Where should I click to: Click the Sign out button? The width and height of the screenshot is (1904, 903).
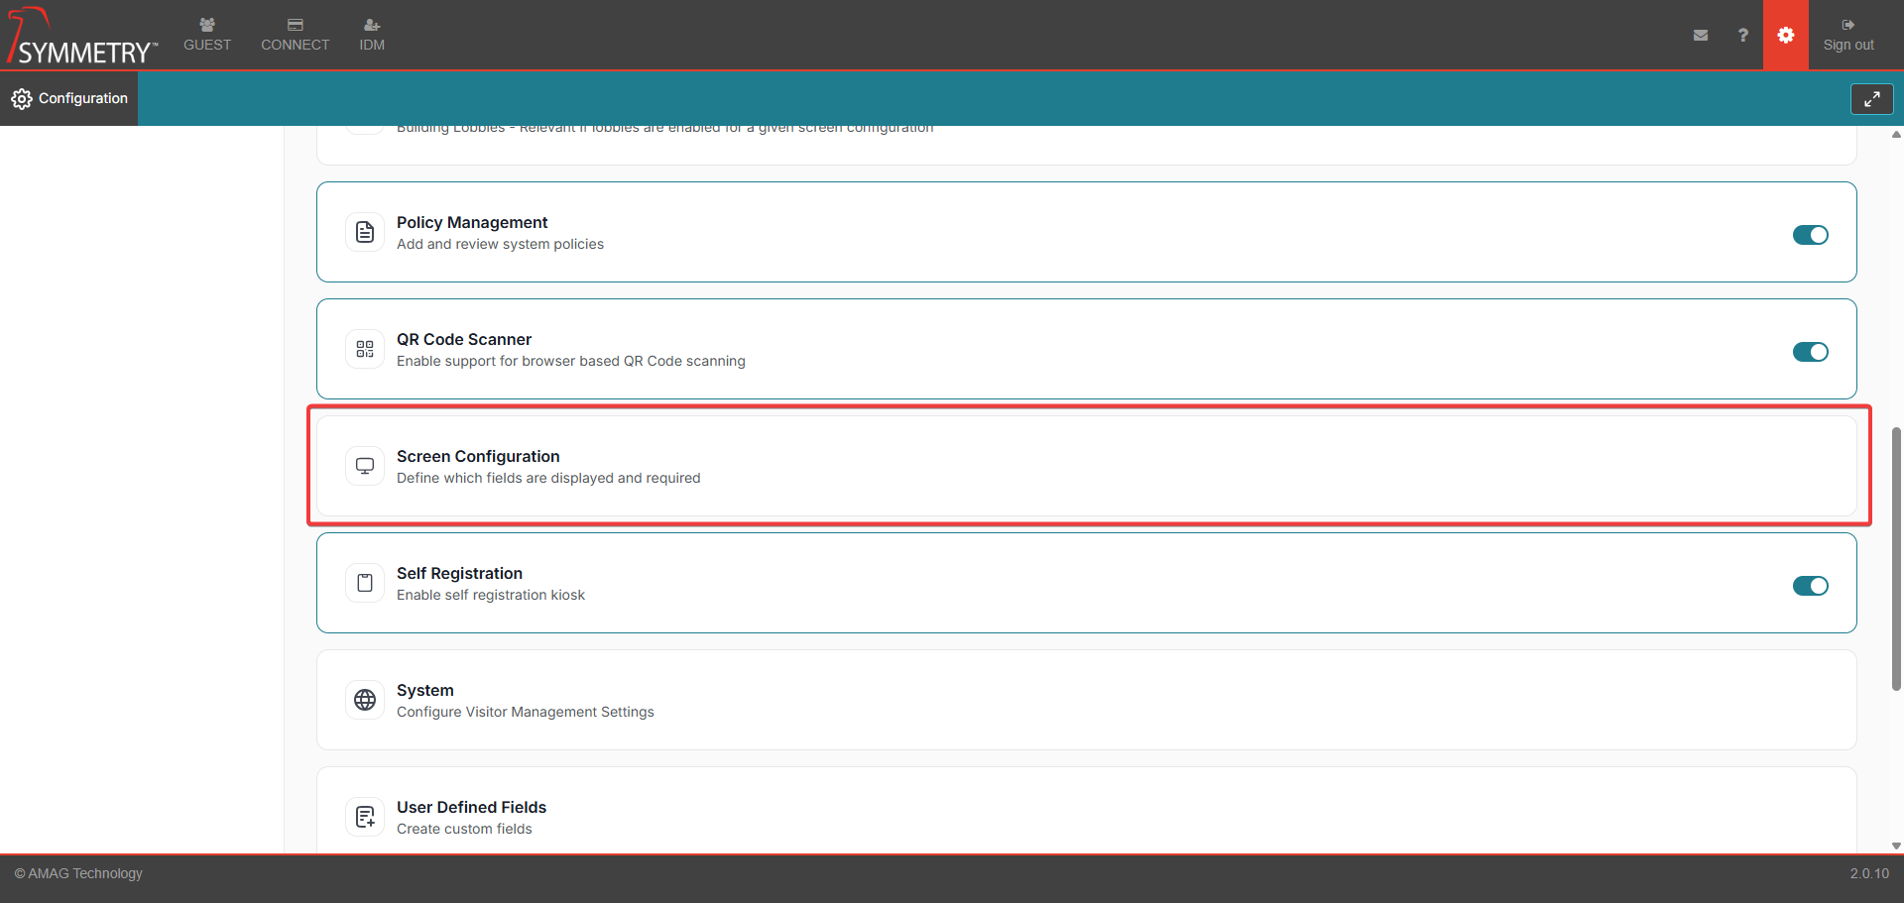tap(1849, 35)
